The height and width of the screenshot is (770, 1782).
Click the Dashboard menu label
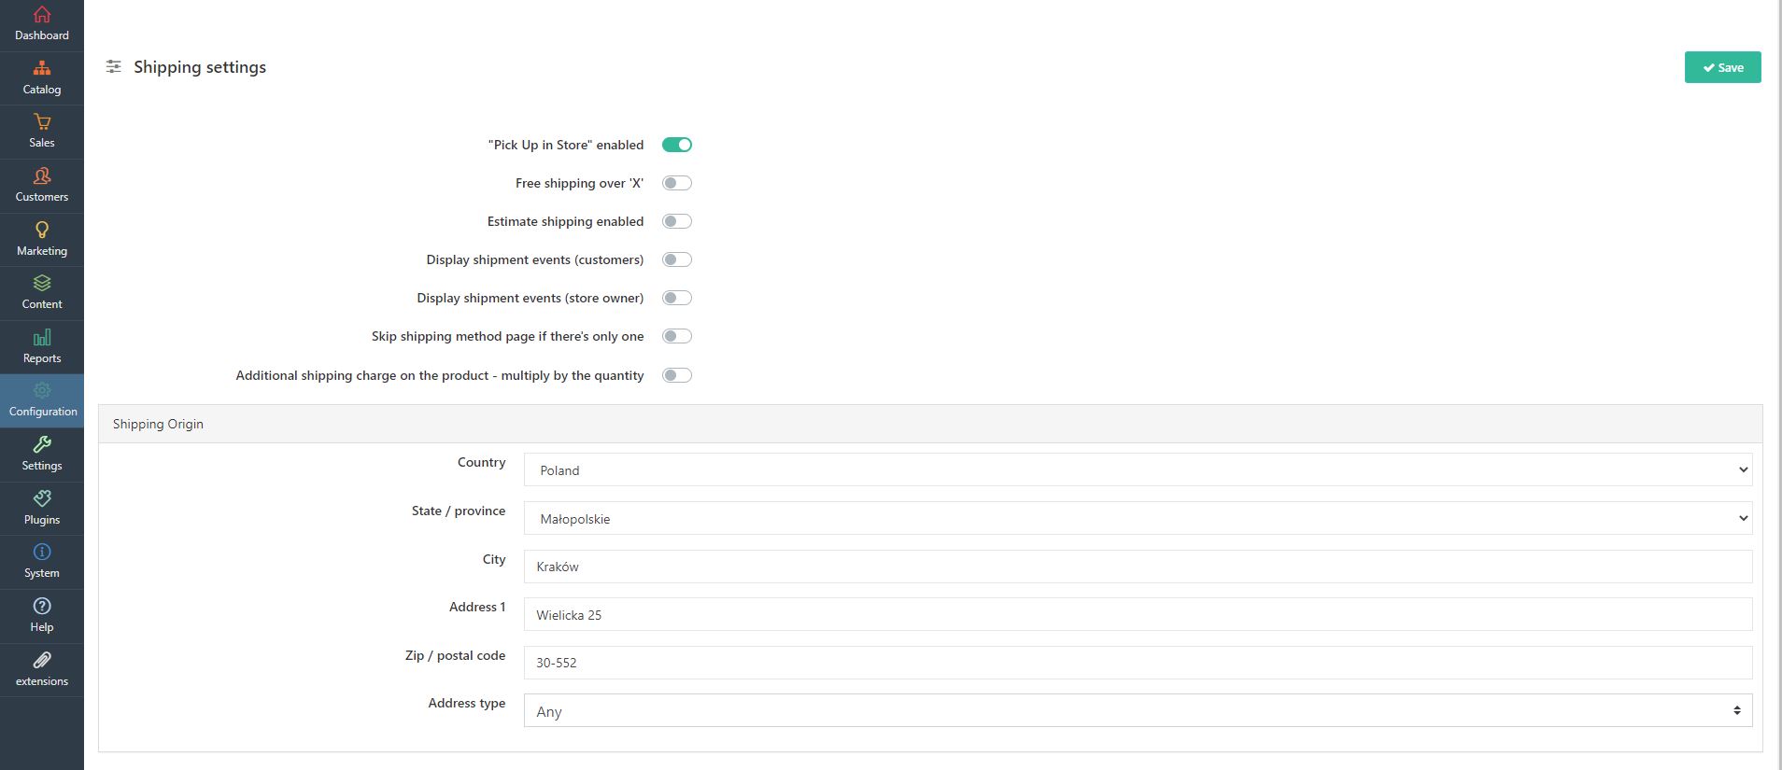point(42,35)
